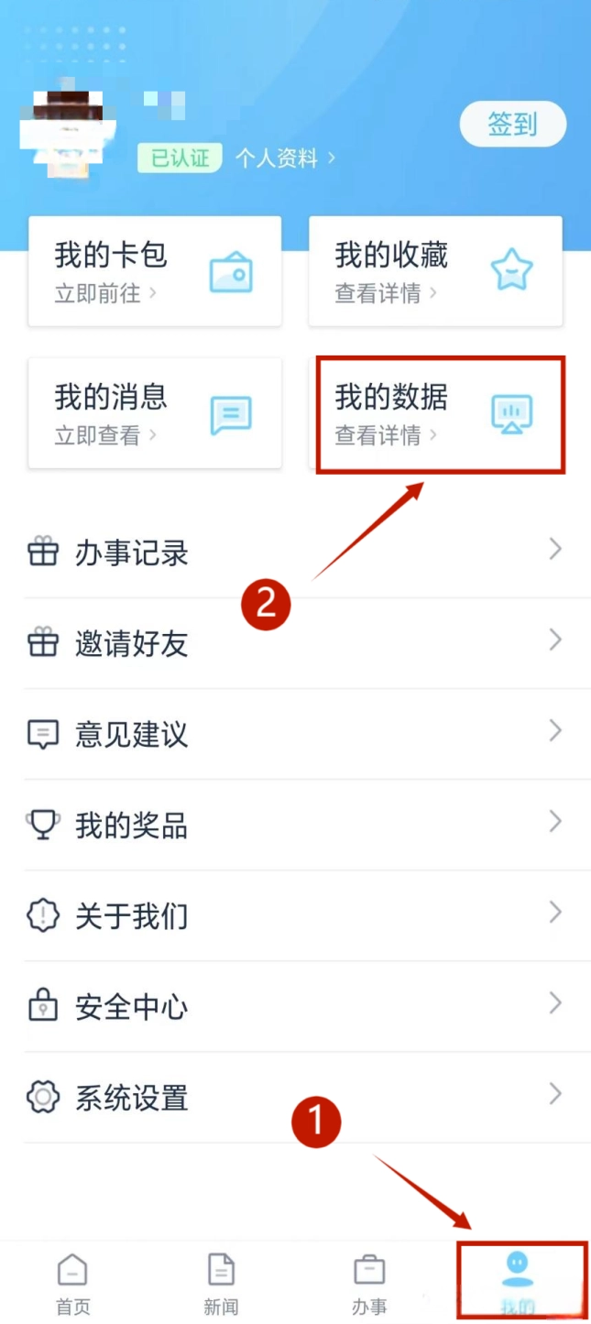Screen dimensions: 591x1324
Task: Expand the 办事记录 row chevron
Action: coord(555,549)
